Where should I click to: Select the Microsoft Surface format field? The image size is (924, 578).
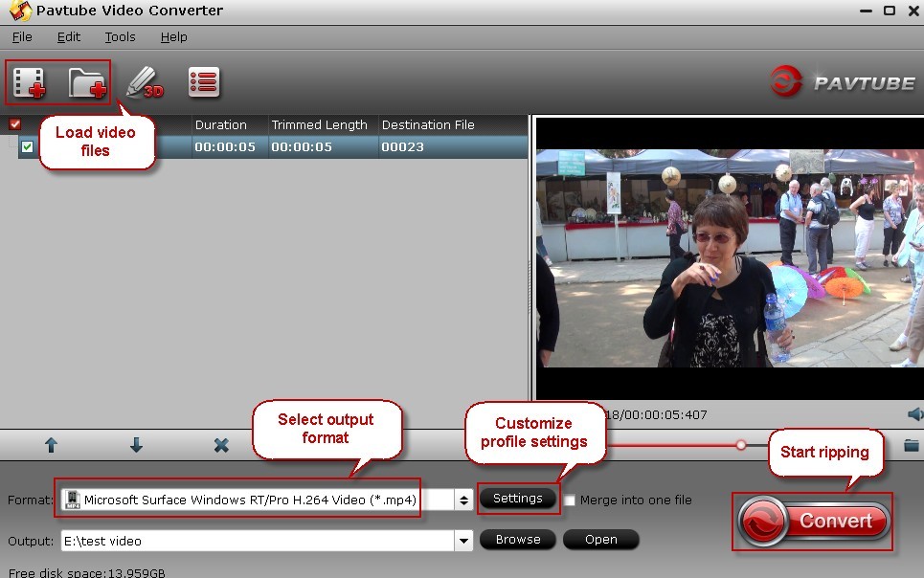(258, 500)
